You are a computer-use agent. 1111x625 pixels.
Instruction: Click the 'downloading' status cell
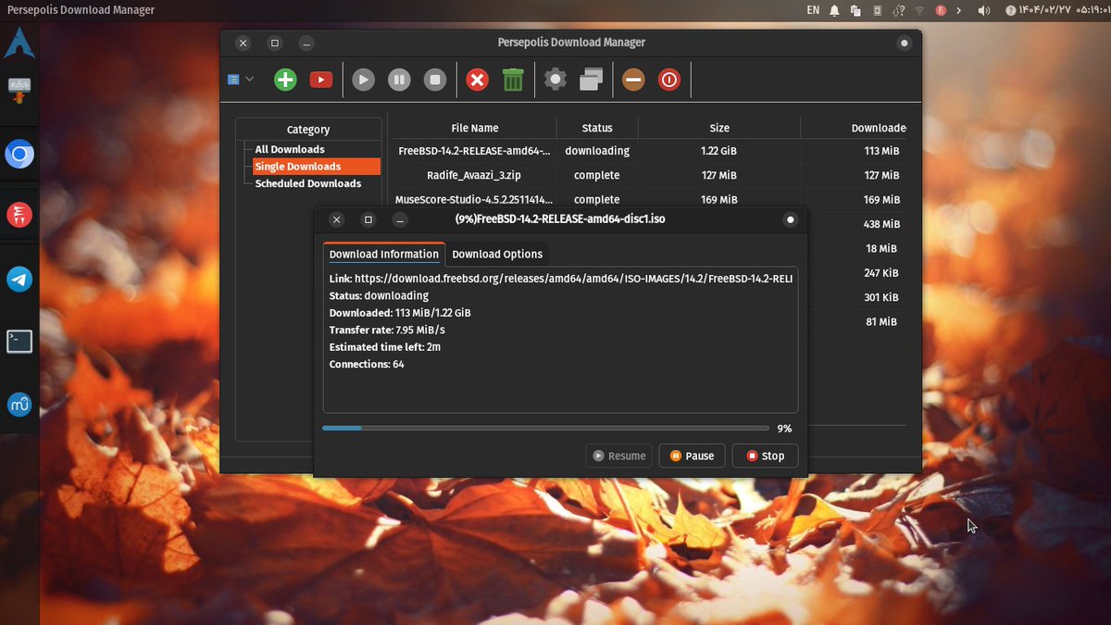[x=597, y=151]
